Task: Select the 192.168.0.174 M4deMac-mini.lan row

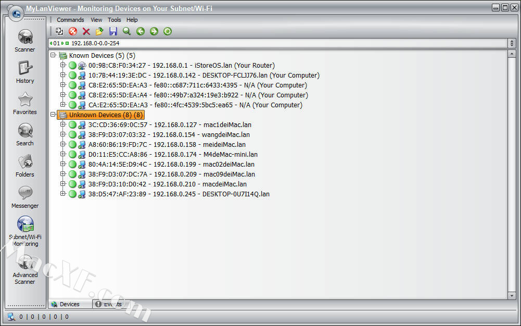Action: pyautogui.click(x=173, y=155)
